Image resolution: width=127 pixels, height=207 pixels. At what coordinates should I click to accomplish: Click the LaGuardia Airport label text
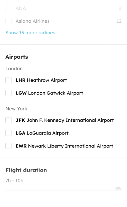(48, 133)
